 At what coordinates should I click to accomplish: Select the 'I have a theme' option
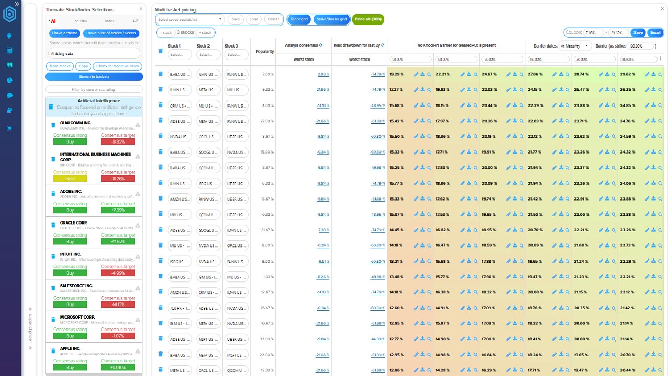point(65,33)
